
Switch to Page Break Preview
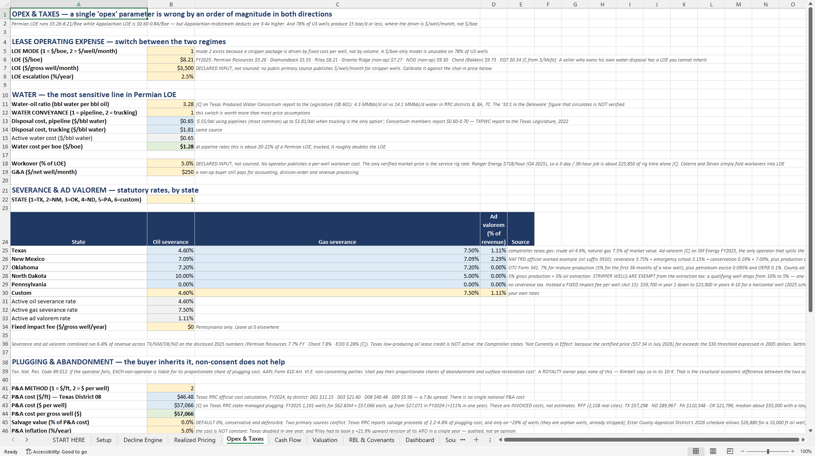tap(730, 451)
